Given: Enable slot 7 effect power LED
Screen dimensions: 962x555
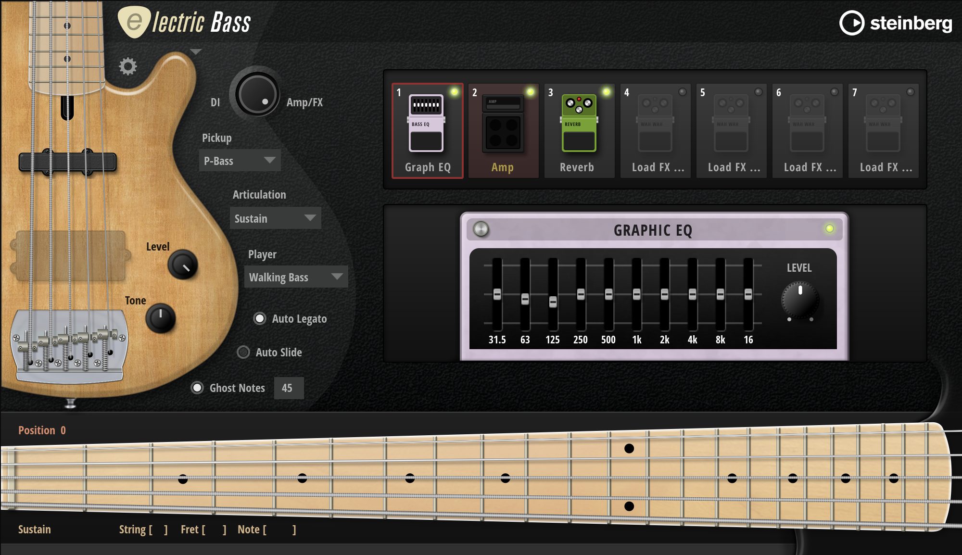Looking at the screenshot, I should [911, 91].
